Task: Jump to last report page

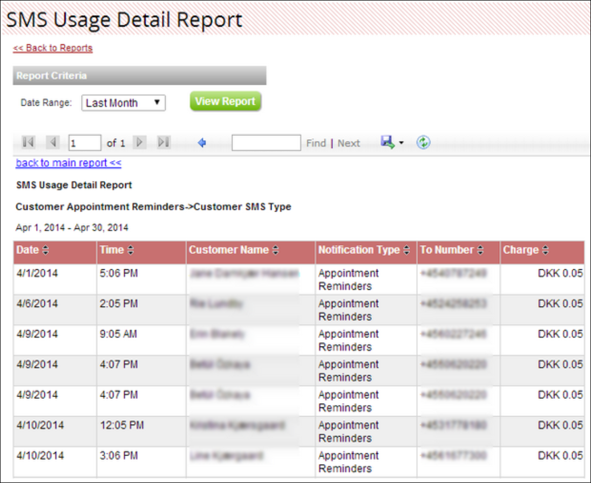Action: pyautogui.click(x=164, y=142)
